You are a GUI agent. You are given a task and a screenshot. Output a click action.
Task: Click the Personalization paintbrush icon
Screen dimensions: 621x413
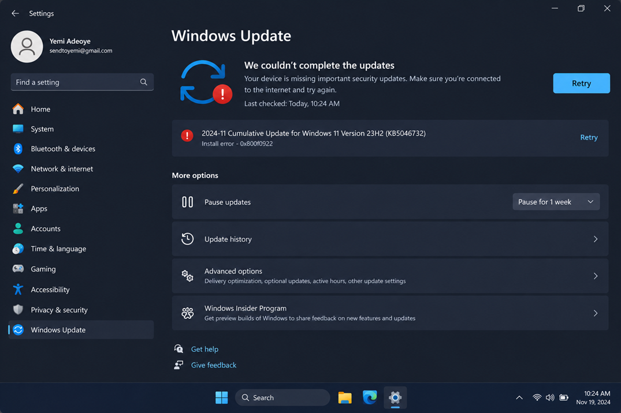pos(18,189)
